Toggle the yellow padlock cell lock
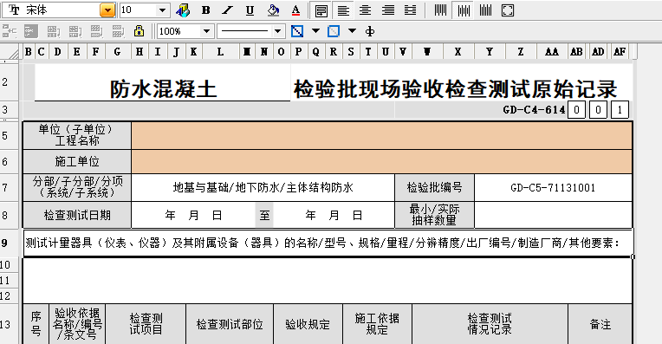The image size is (662, 344). pos(139,31)
